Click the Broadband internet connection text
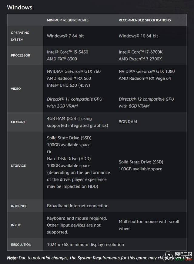The image size is (194, 264). tap(78, 206)
